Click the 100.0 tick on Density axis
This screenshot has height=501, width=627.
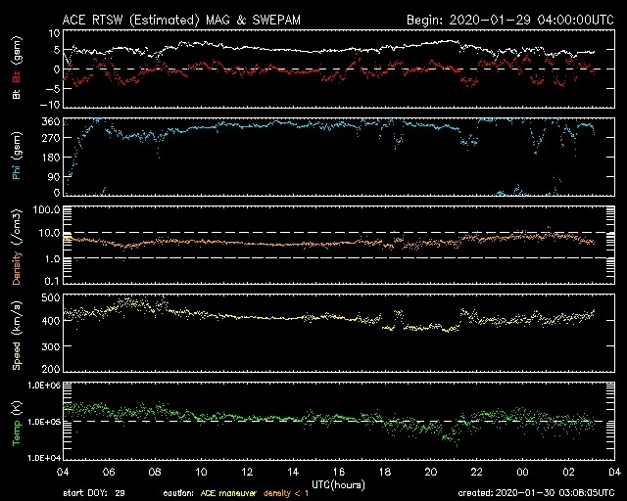coord(49,210)
